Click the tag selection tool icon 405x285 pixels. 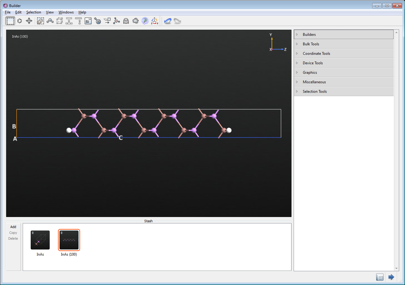click(40, 21)
